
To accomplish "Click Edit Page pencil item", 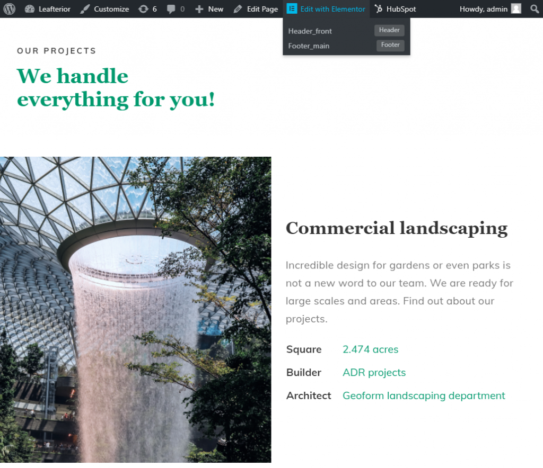I will click(x=256, y=9).
